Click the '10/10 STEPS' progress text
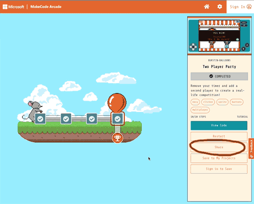Image resolution: width=254 pixels, height=204 pixels. point(198,117)
